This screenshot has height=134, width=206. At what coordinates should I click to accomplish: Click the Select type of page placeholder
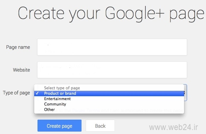click(109, 88)
